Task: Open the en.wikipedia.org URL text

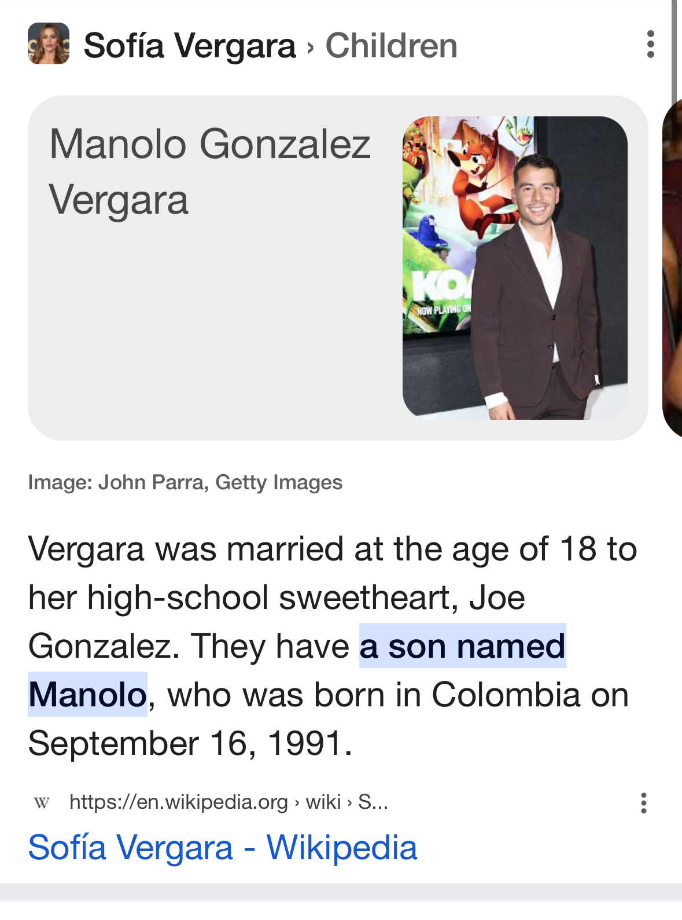Action: 179,802
